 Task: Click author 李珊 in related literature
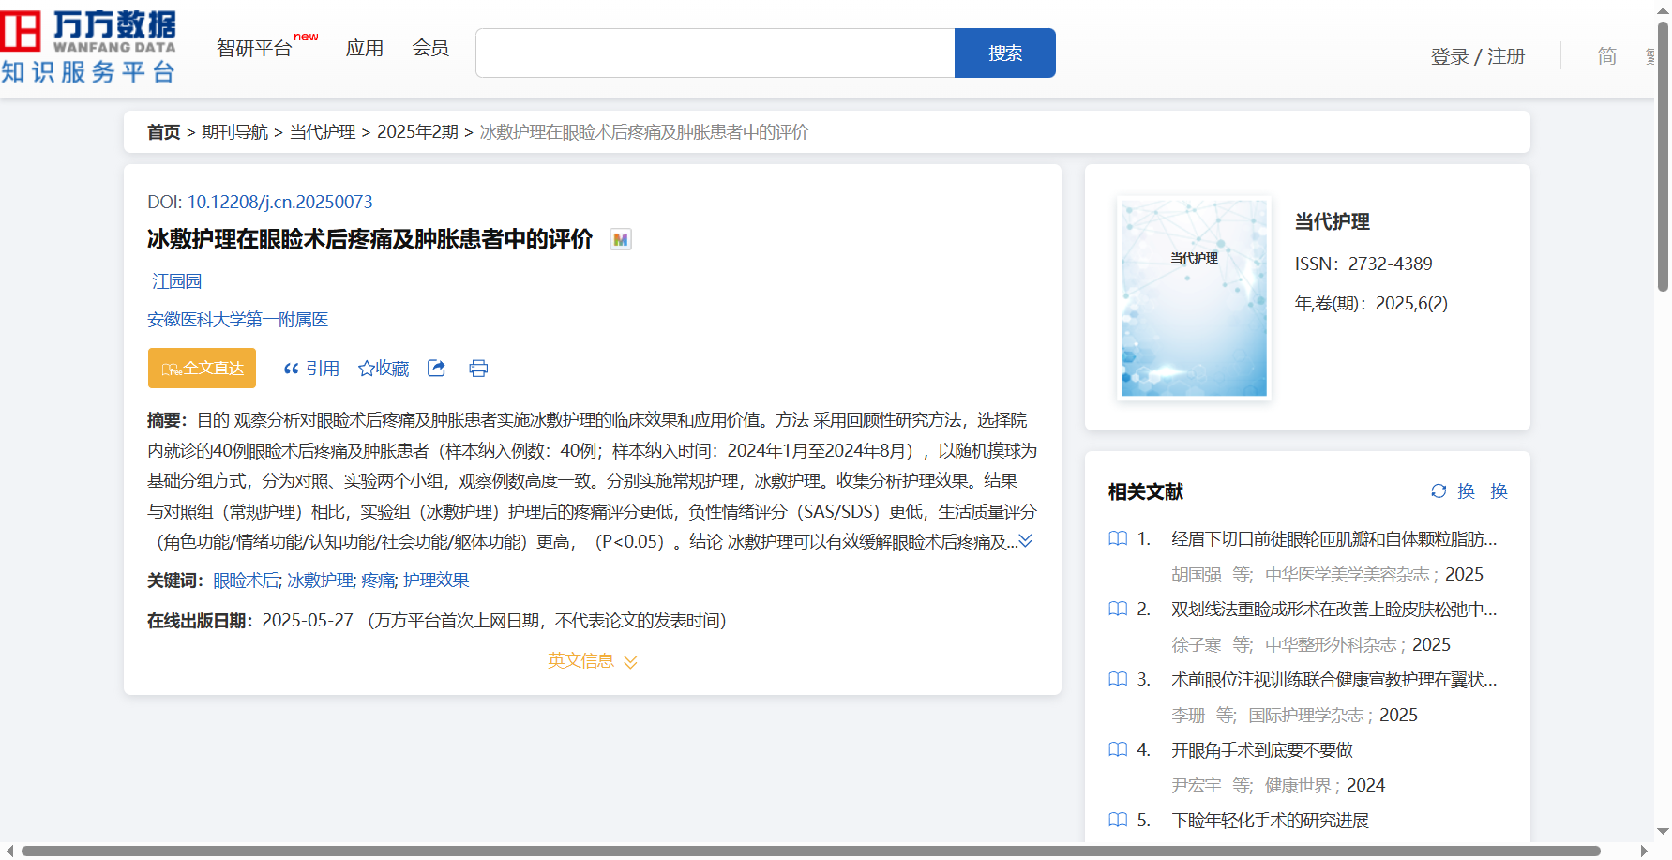1188,715
